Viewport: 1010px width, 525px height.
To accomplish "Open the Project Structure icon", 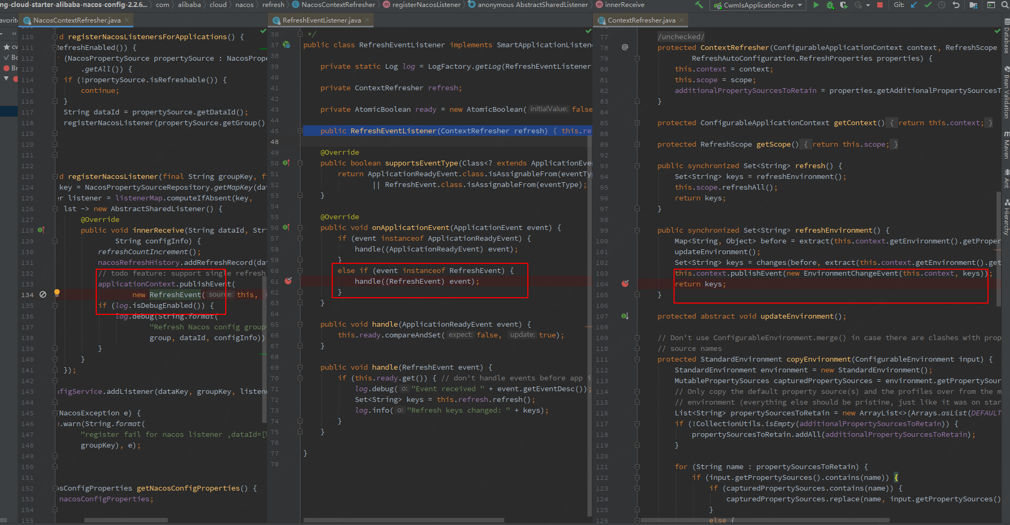I will tap(973, 5).
